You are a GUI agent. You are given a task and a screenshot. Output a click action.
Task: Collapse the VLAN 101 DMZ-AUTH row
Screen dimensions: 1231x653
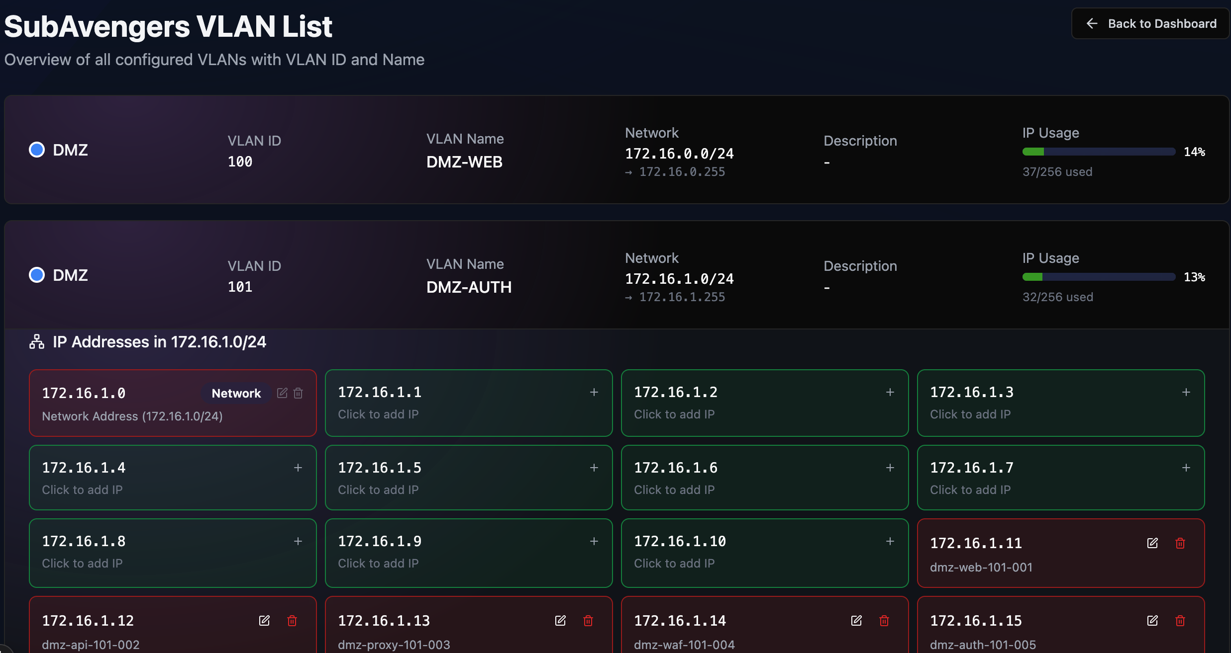click(x=616, y=275)
